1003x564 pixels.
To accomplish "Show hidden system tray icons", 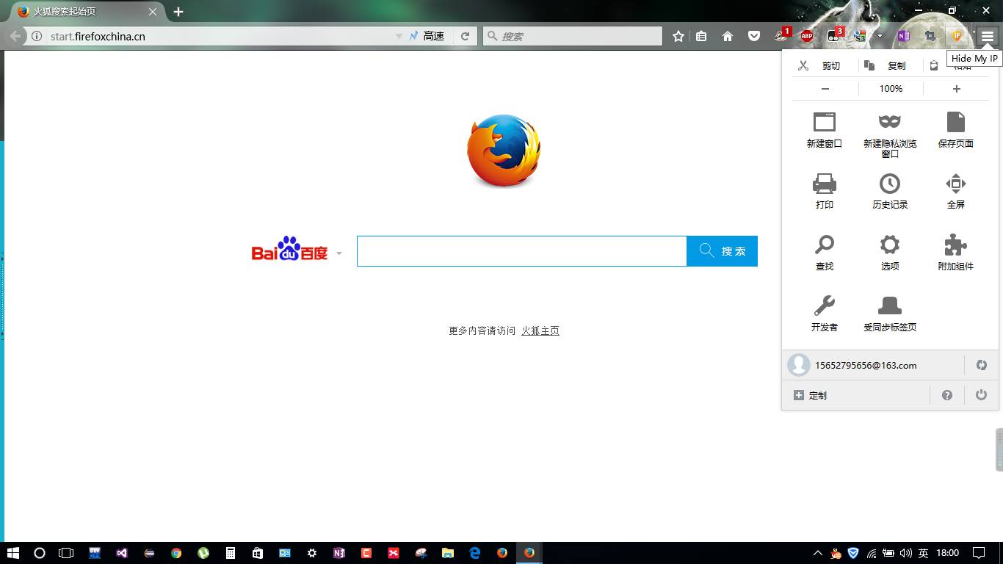I will pos(818,553).
